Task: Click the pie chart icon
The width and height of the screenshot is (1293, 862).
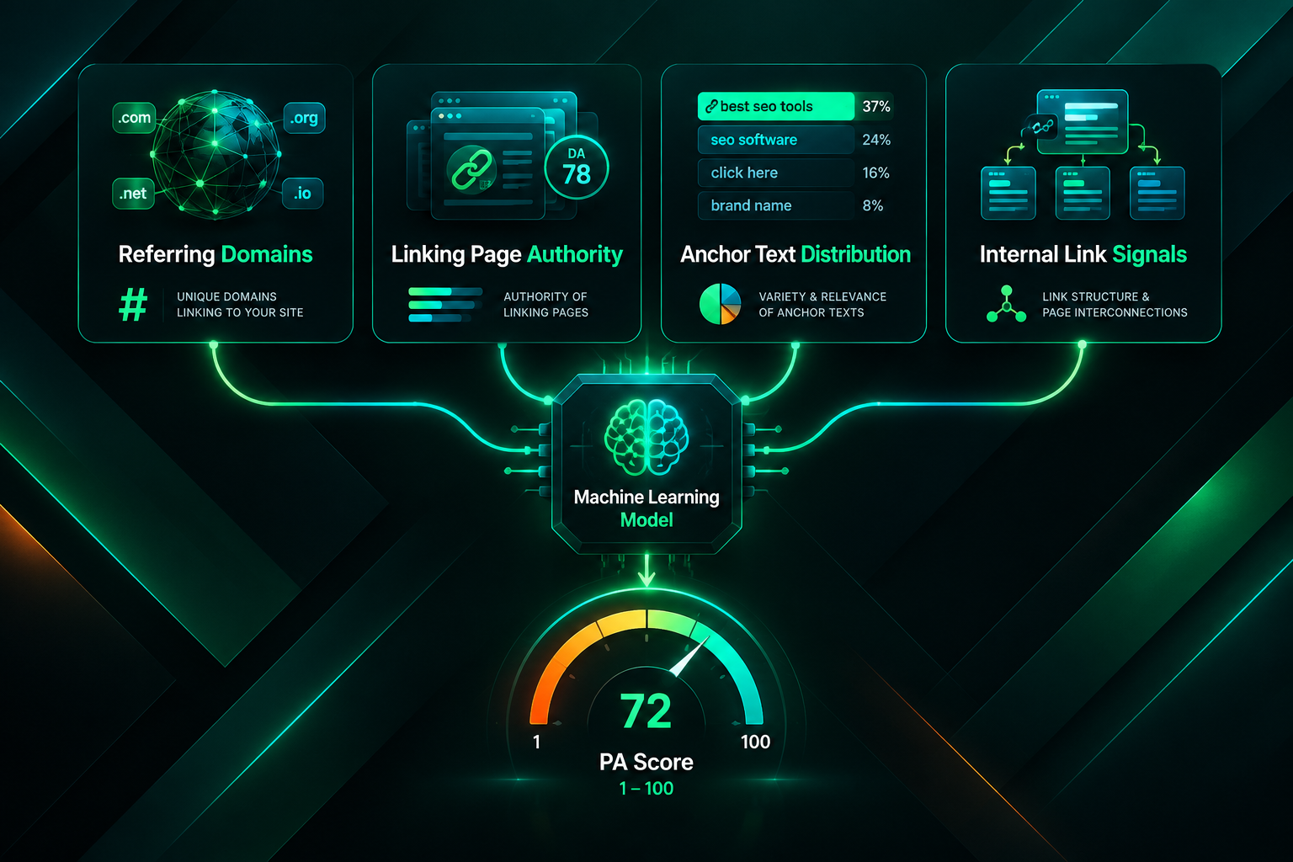Action: coord(720,304)
